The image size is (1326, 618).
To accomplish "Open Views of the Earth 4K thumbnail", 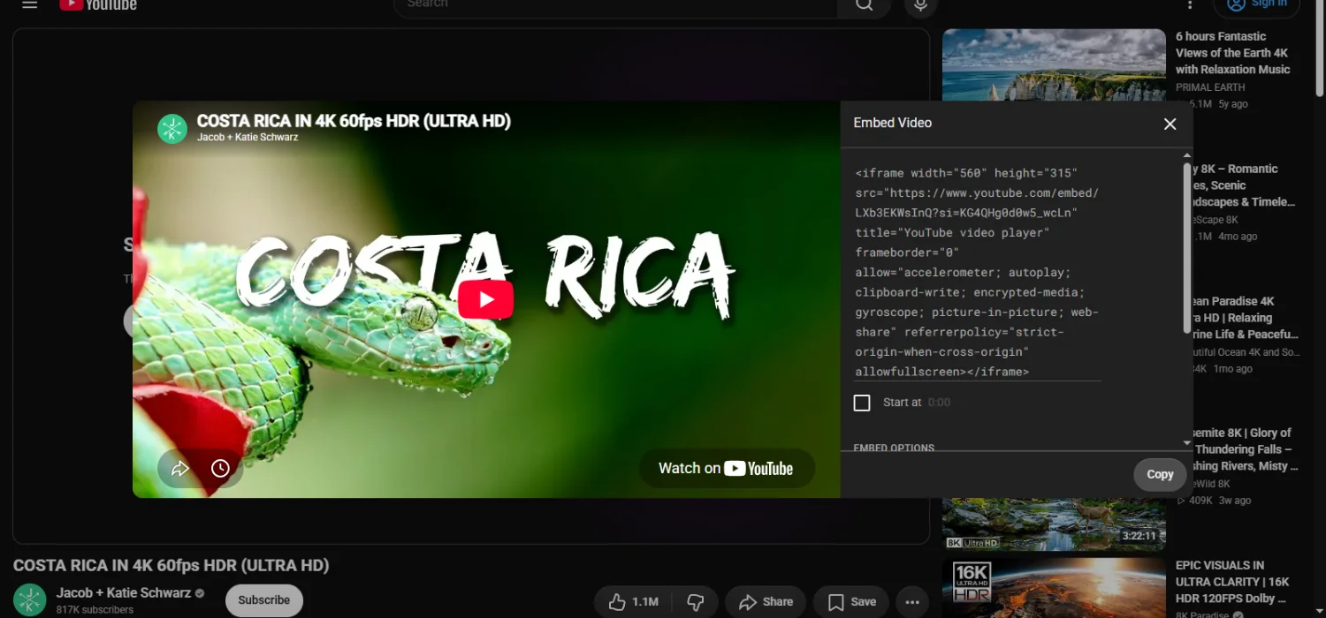I will click(1054, 65).
